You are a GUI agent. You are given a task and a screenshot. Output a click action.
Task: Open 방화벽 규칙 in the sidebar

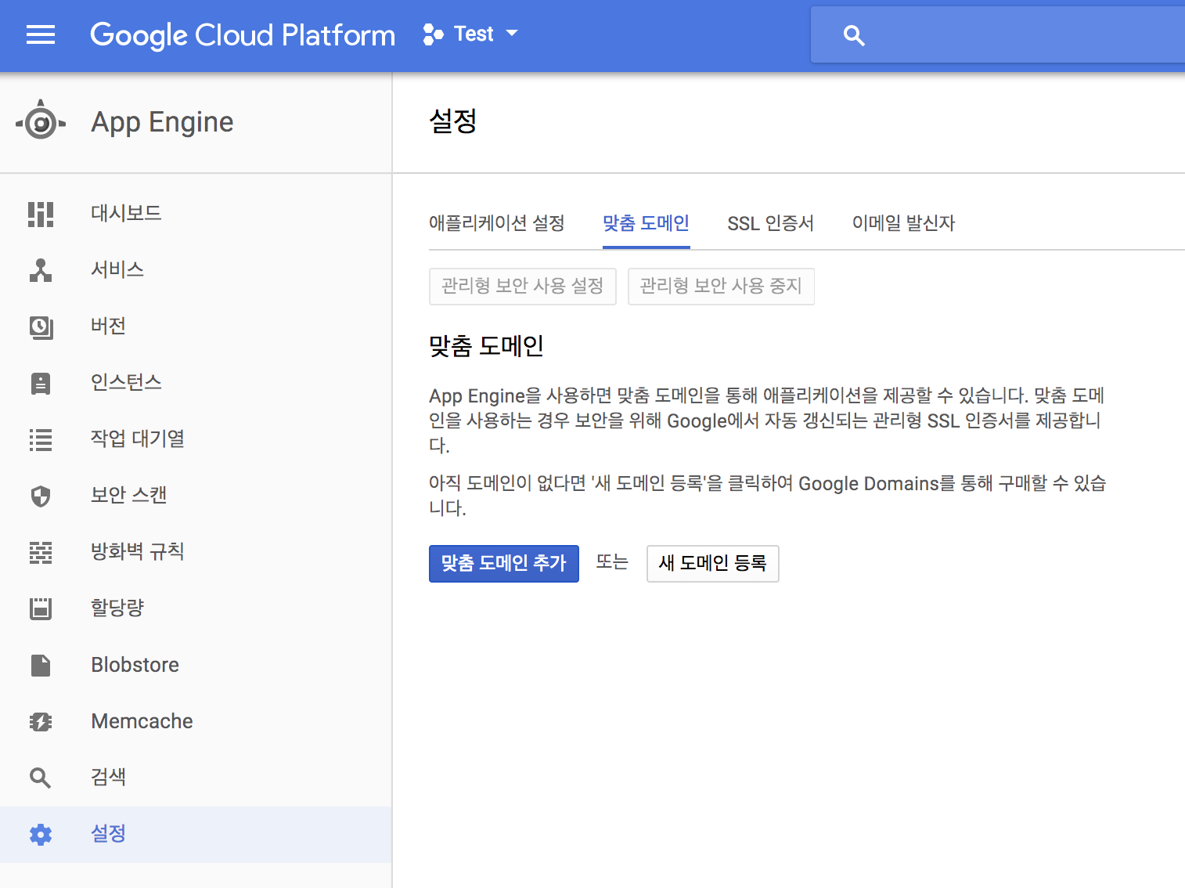196,551
